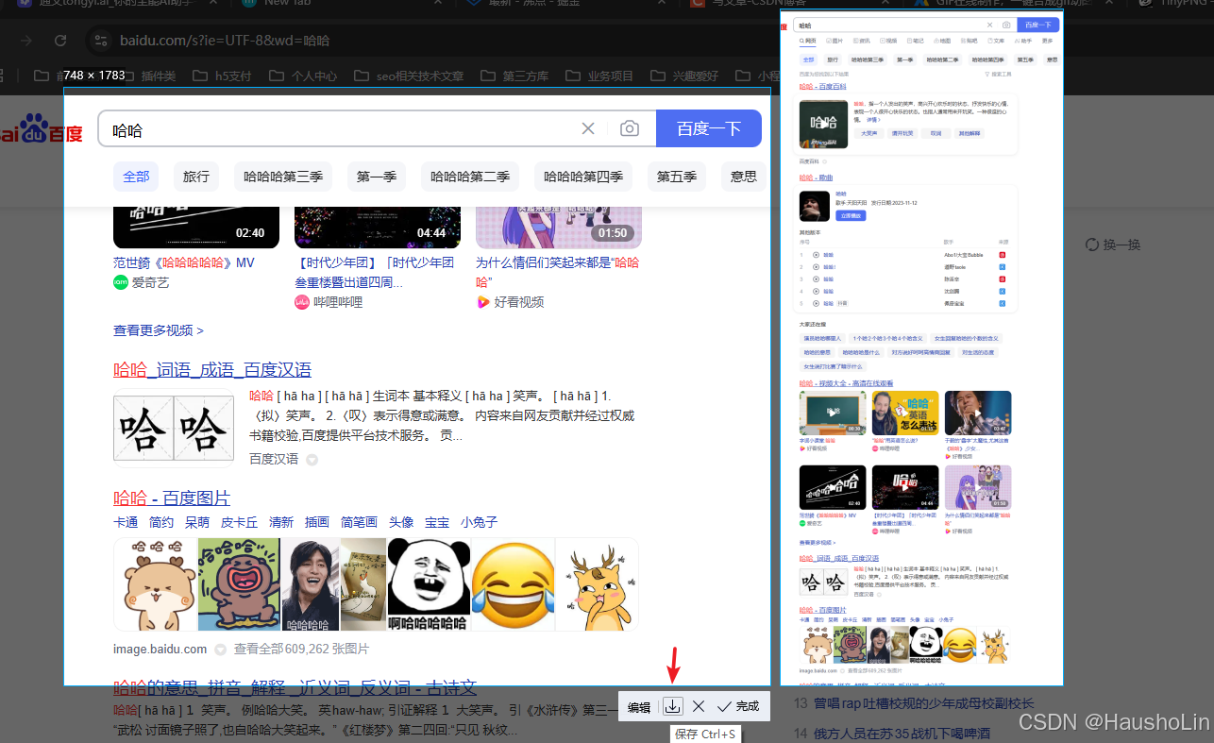
Task: Click 查看全部609,262 张图片
Action: click(x=301, y=650)
